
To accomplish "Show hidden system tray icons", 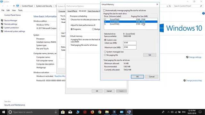I will [168, 112].
